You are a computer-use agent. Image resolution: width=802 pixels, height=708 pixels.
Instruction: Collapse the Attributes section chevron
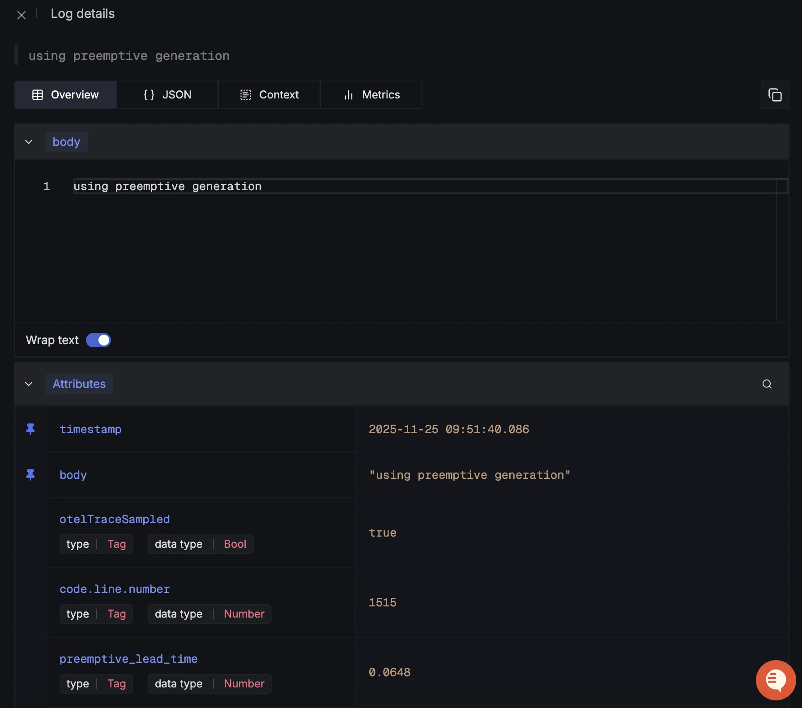pyautogui.click(x=29, y=384)
